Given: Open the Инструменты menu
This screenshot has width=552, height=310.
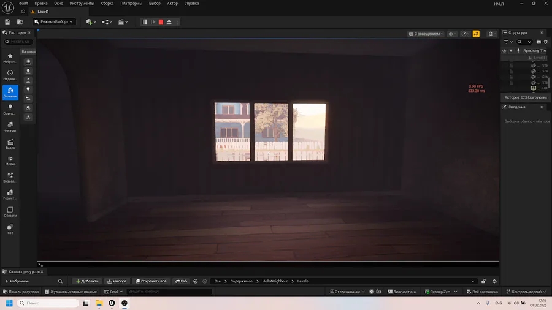Looking at the screenshot, I should [x=82, y=4].
